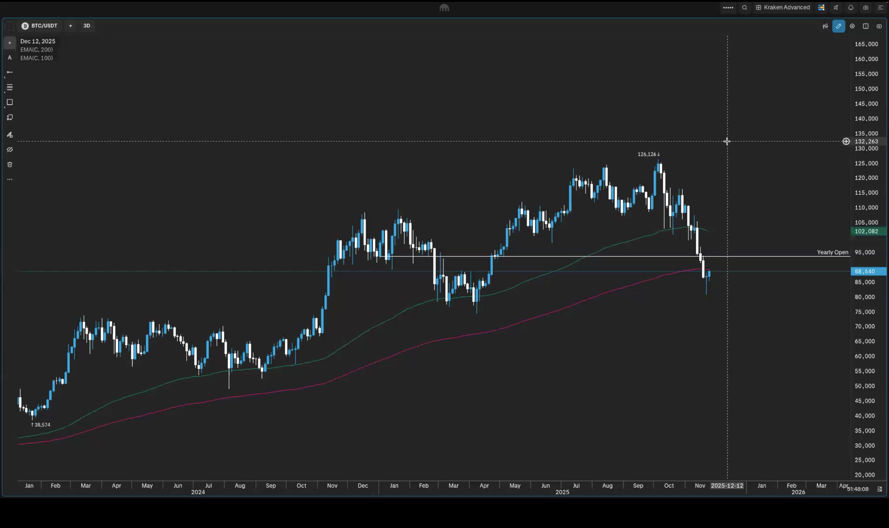Toggle drawing toolbar with the pencil button
Viewport: 889px width, 528px height.
click(x=838, y=26)
